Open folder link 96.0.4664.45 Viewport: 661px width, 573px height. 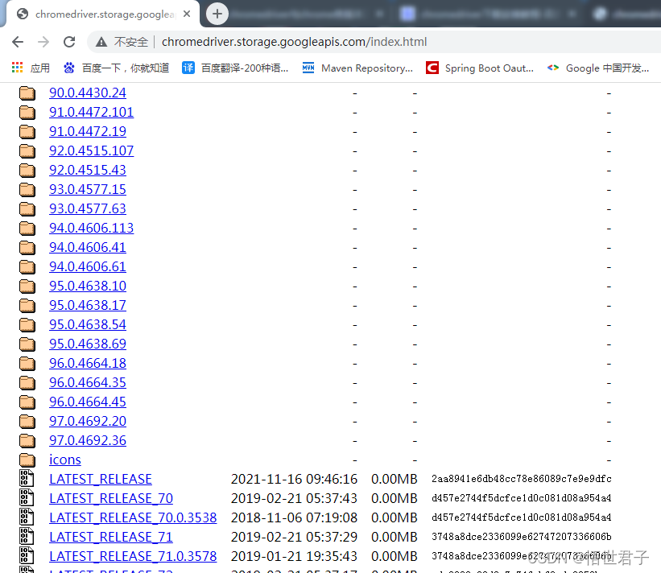(88, 402)
